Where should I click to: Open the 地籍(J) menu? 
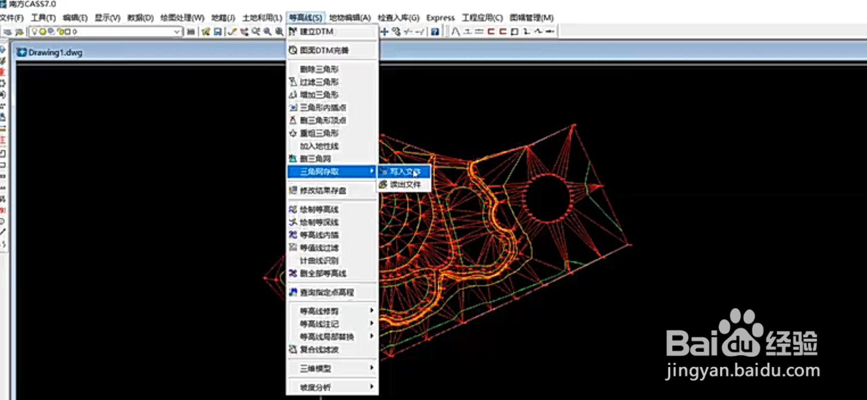223,17
